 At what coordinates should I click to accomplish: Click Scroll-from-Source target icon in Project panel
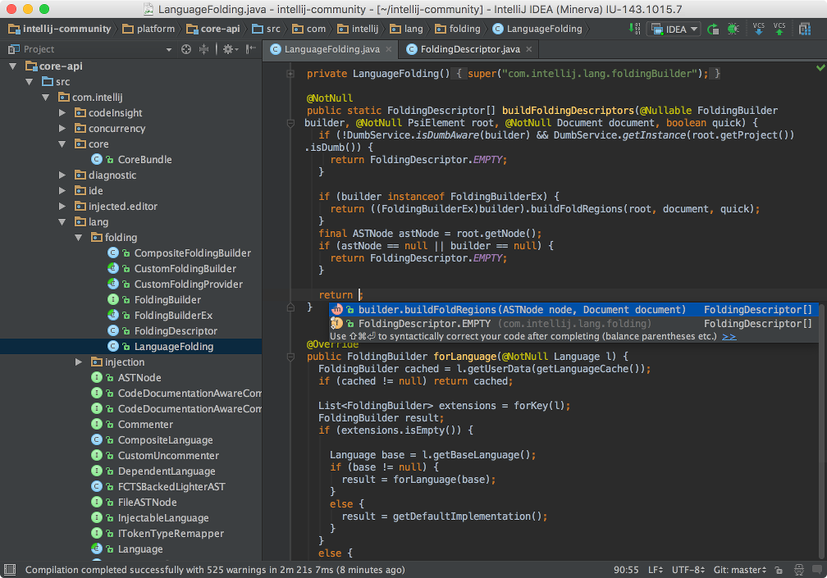186,49
